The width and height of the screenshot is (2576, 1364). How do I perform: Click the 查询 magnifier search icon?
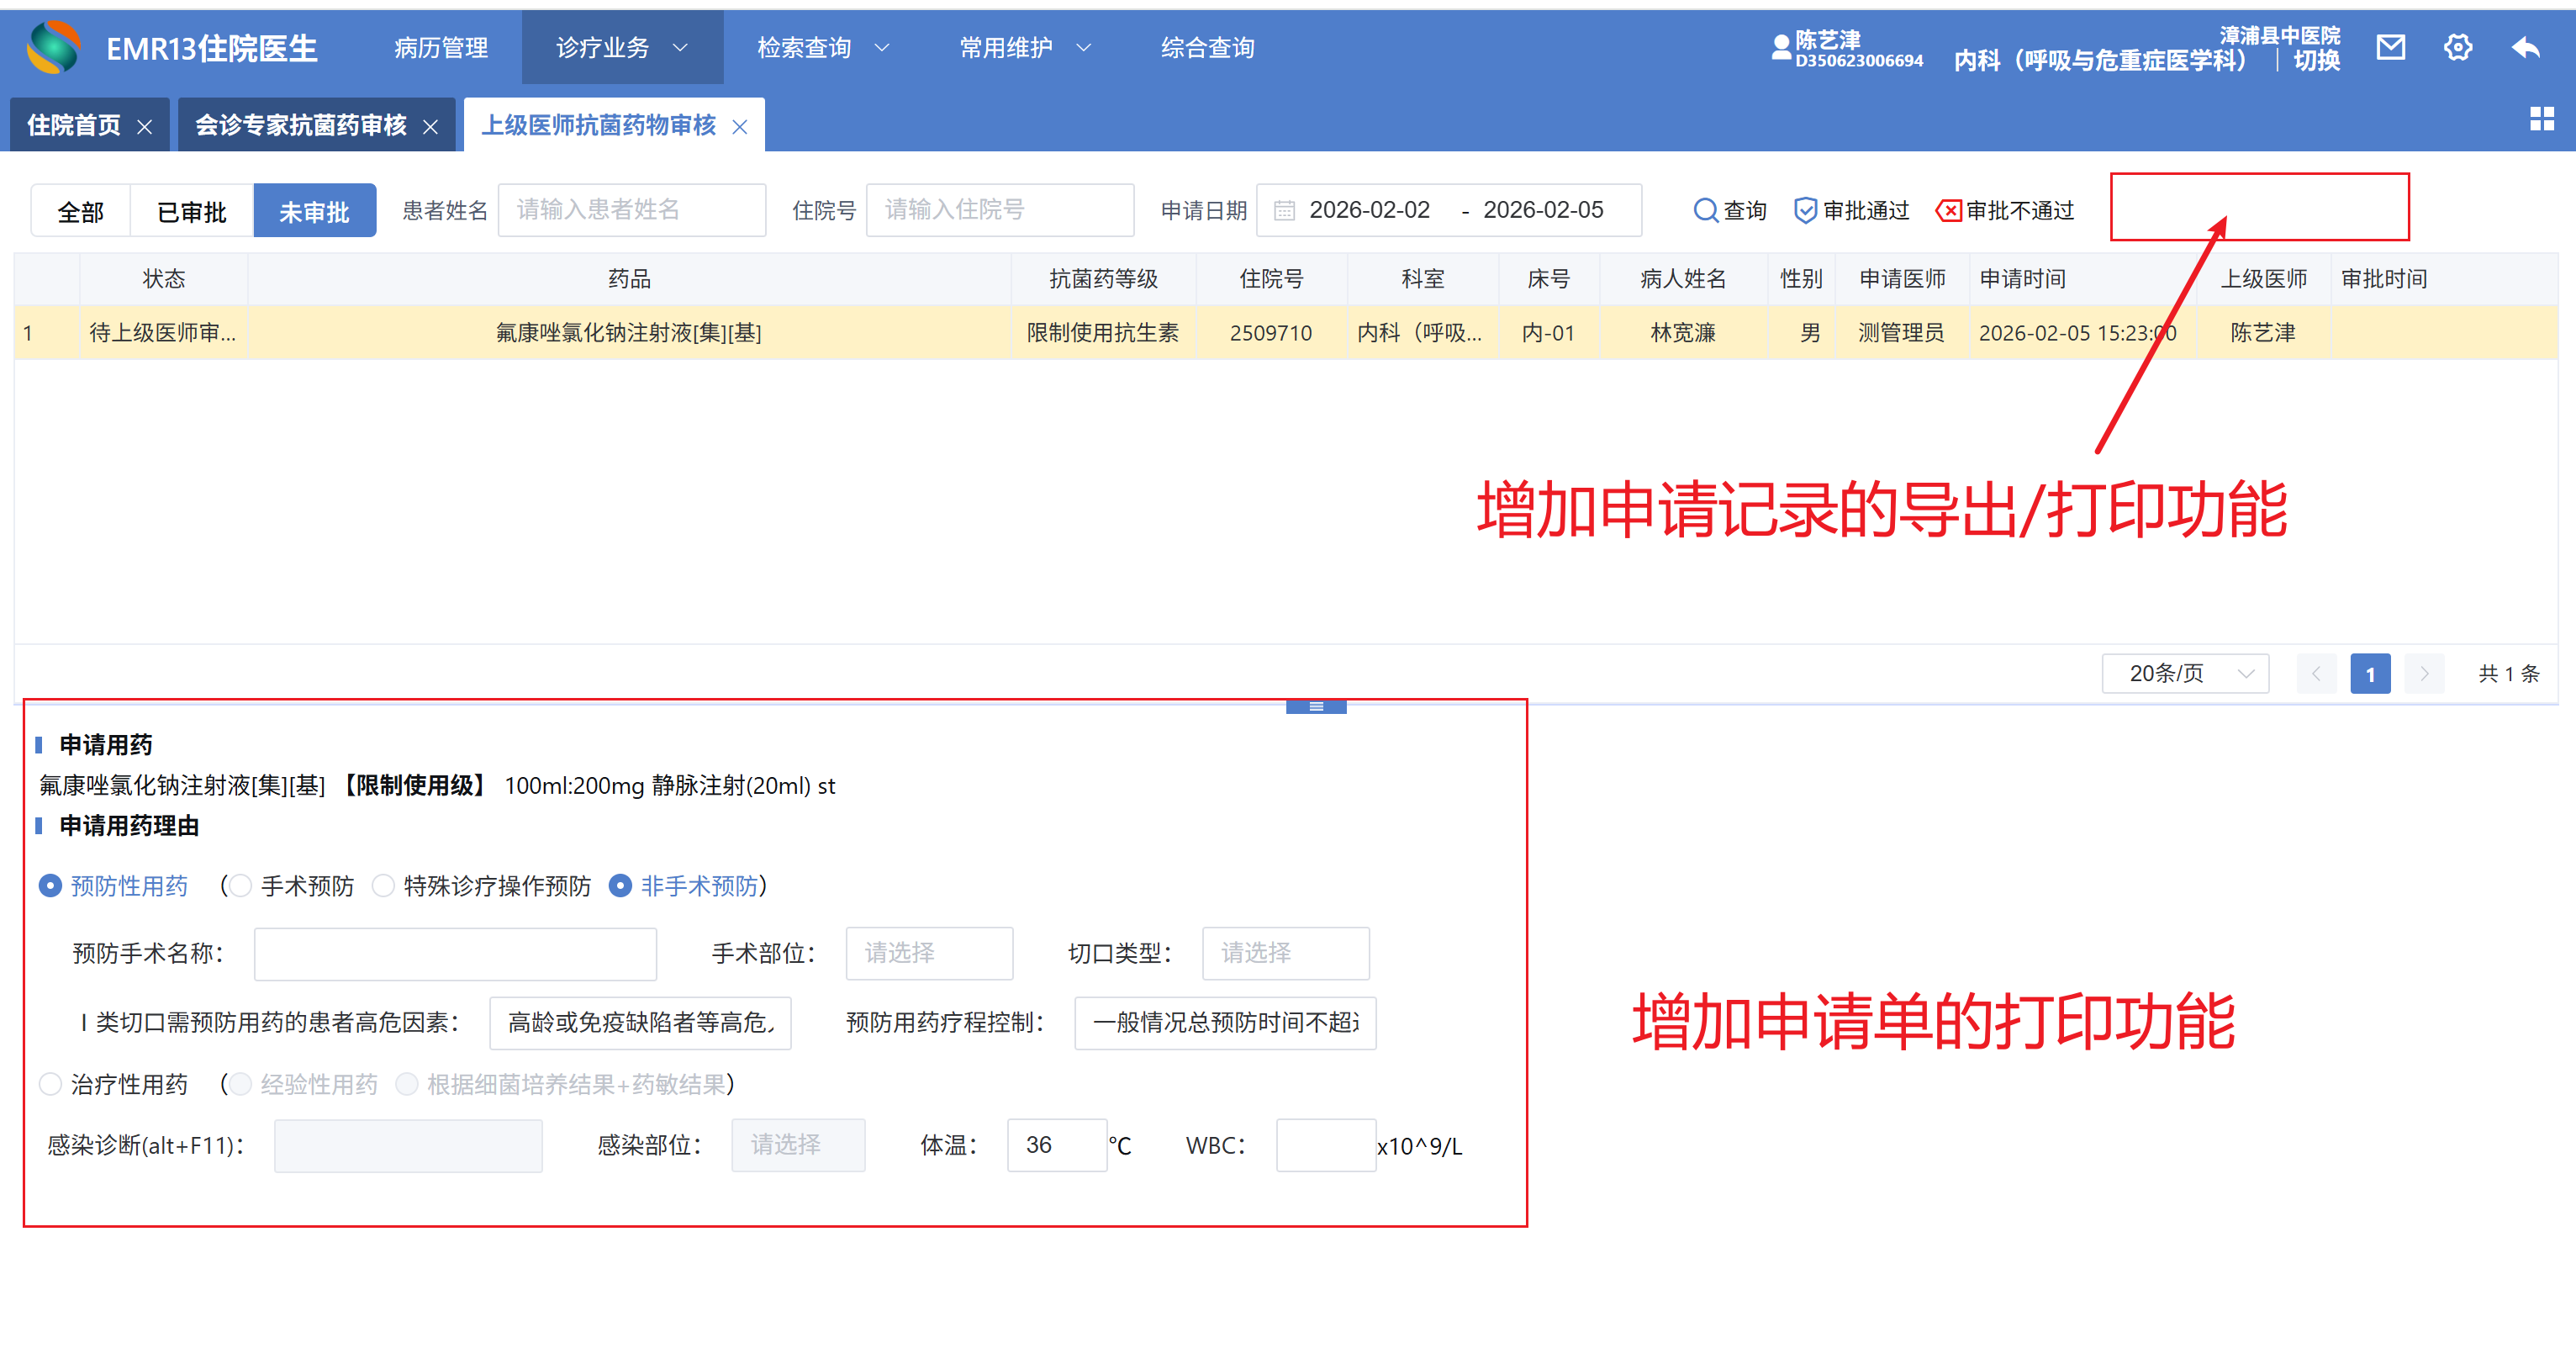(1704, 211)
